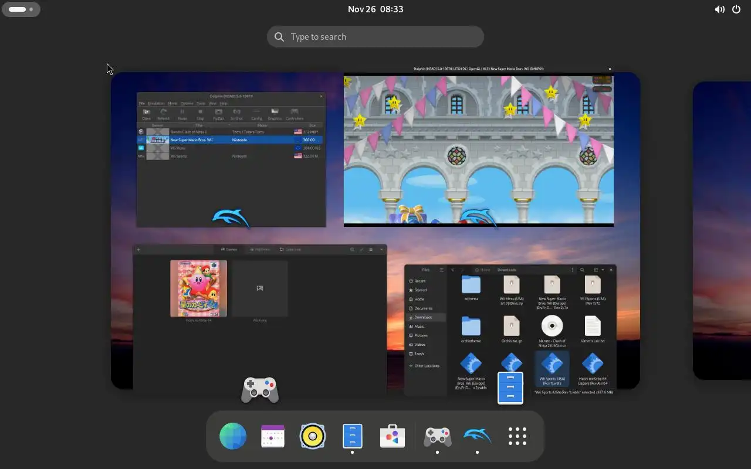Open the Files sidebar hamburger menu
This screenshot has height=469, width=751.
[442, 270]
